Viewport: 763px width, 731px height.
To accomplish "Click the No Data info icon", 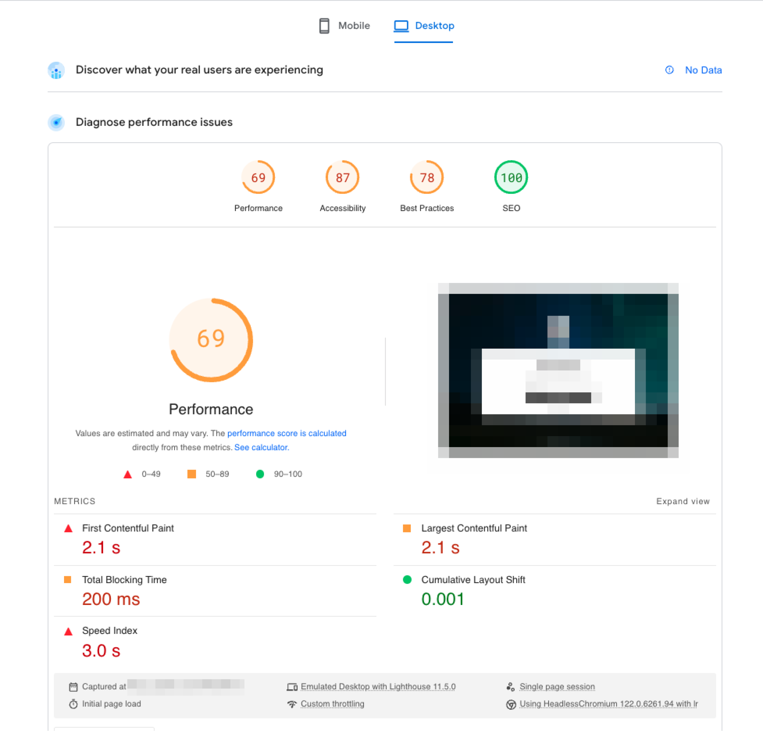I will [x=669, y=70].
